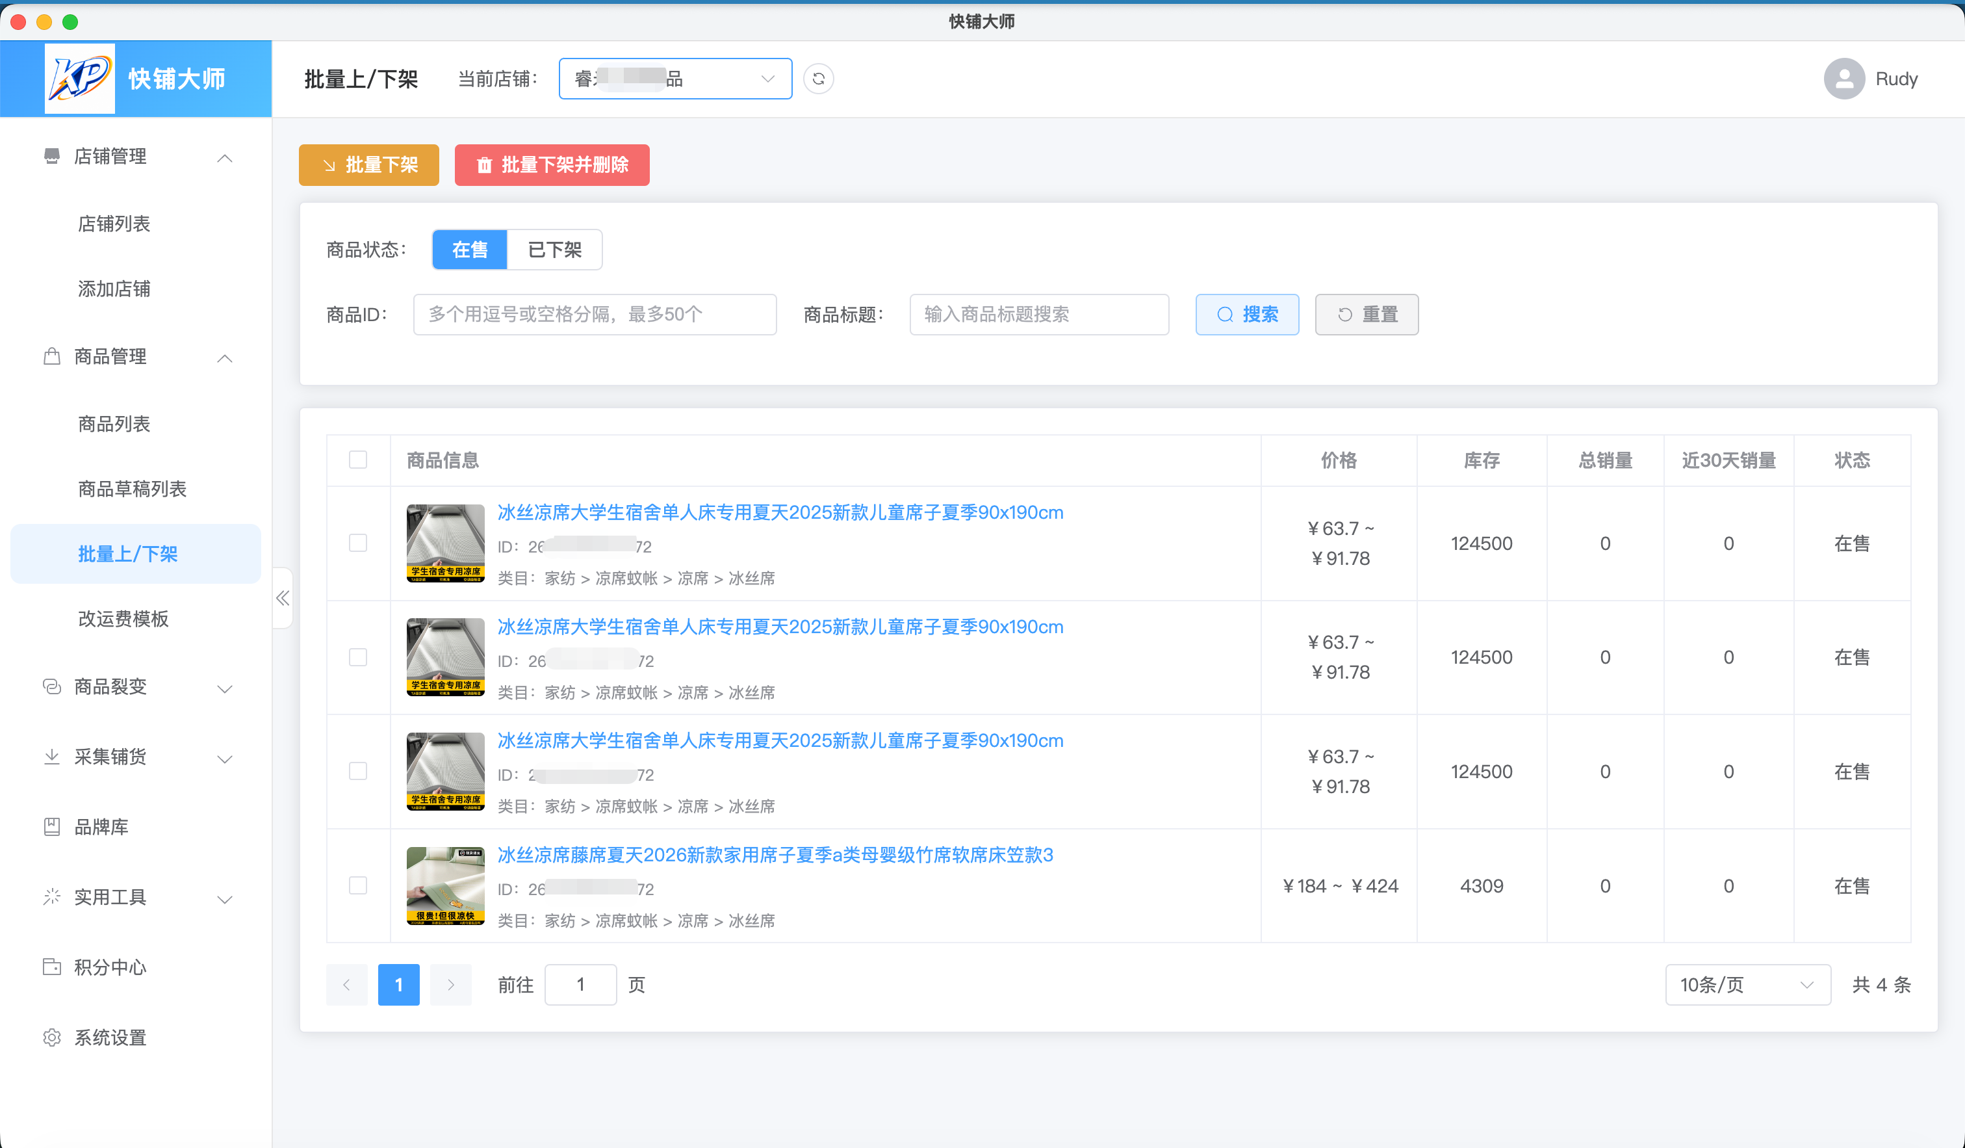Open 冰丝凉席藤席夏天2026新款 product link
This screenshot has height=1148, width=1965.
click(x=775, y=855)
